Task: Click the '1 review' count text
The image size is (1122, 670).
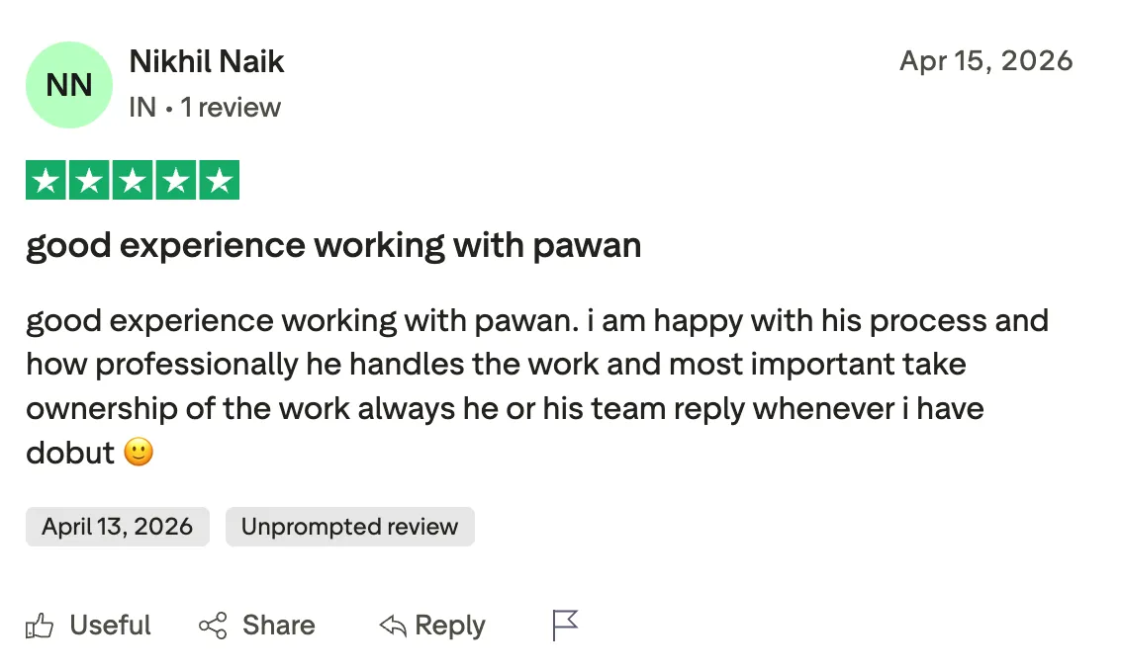Action: coord(231,108)
